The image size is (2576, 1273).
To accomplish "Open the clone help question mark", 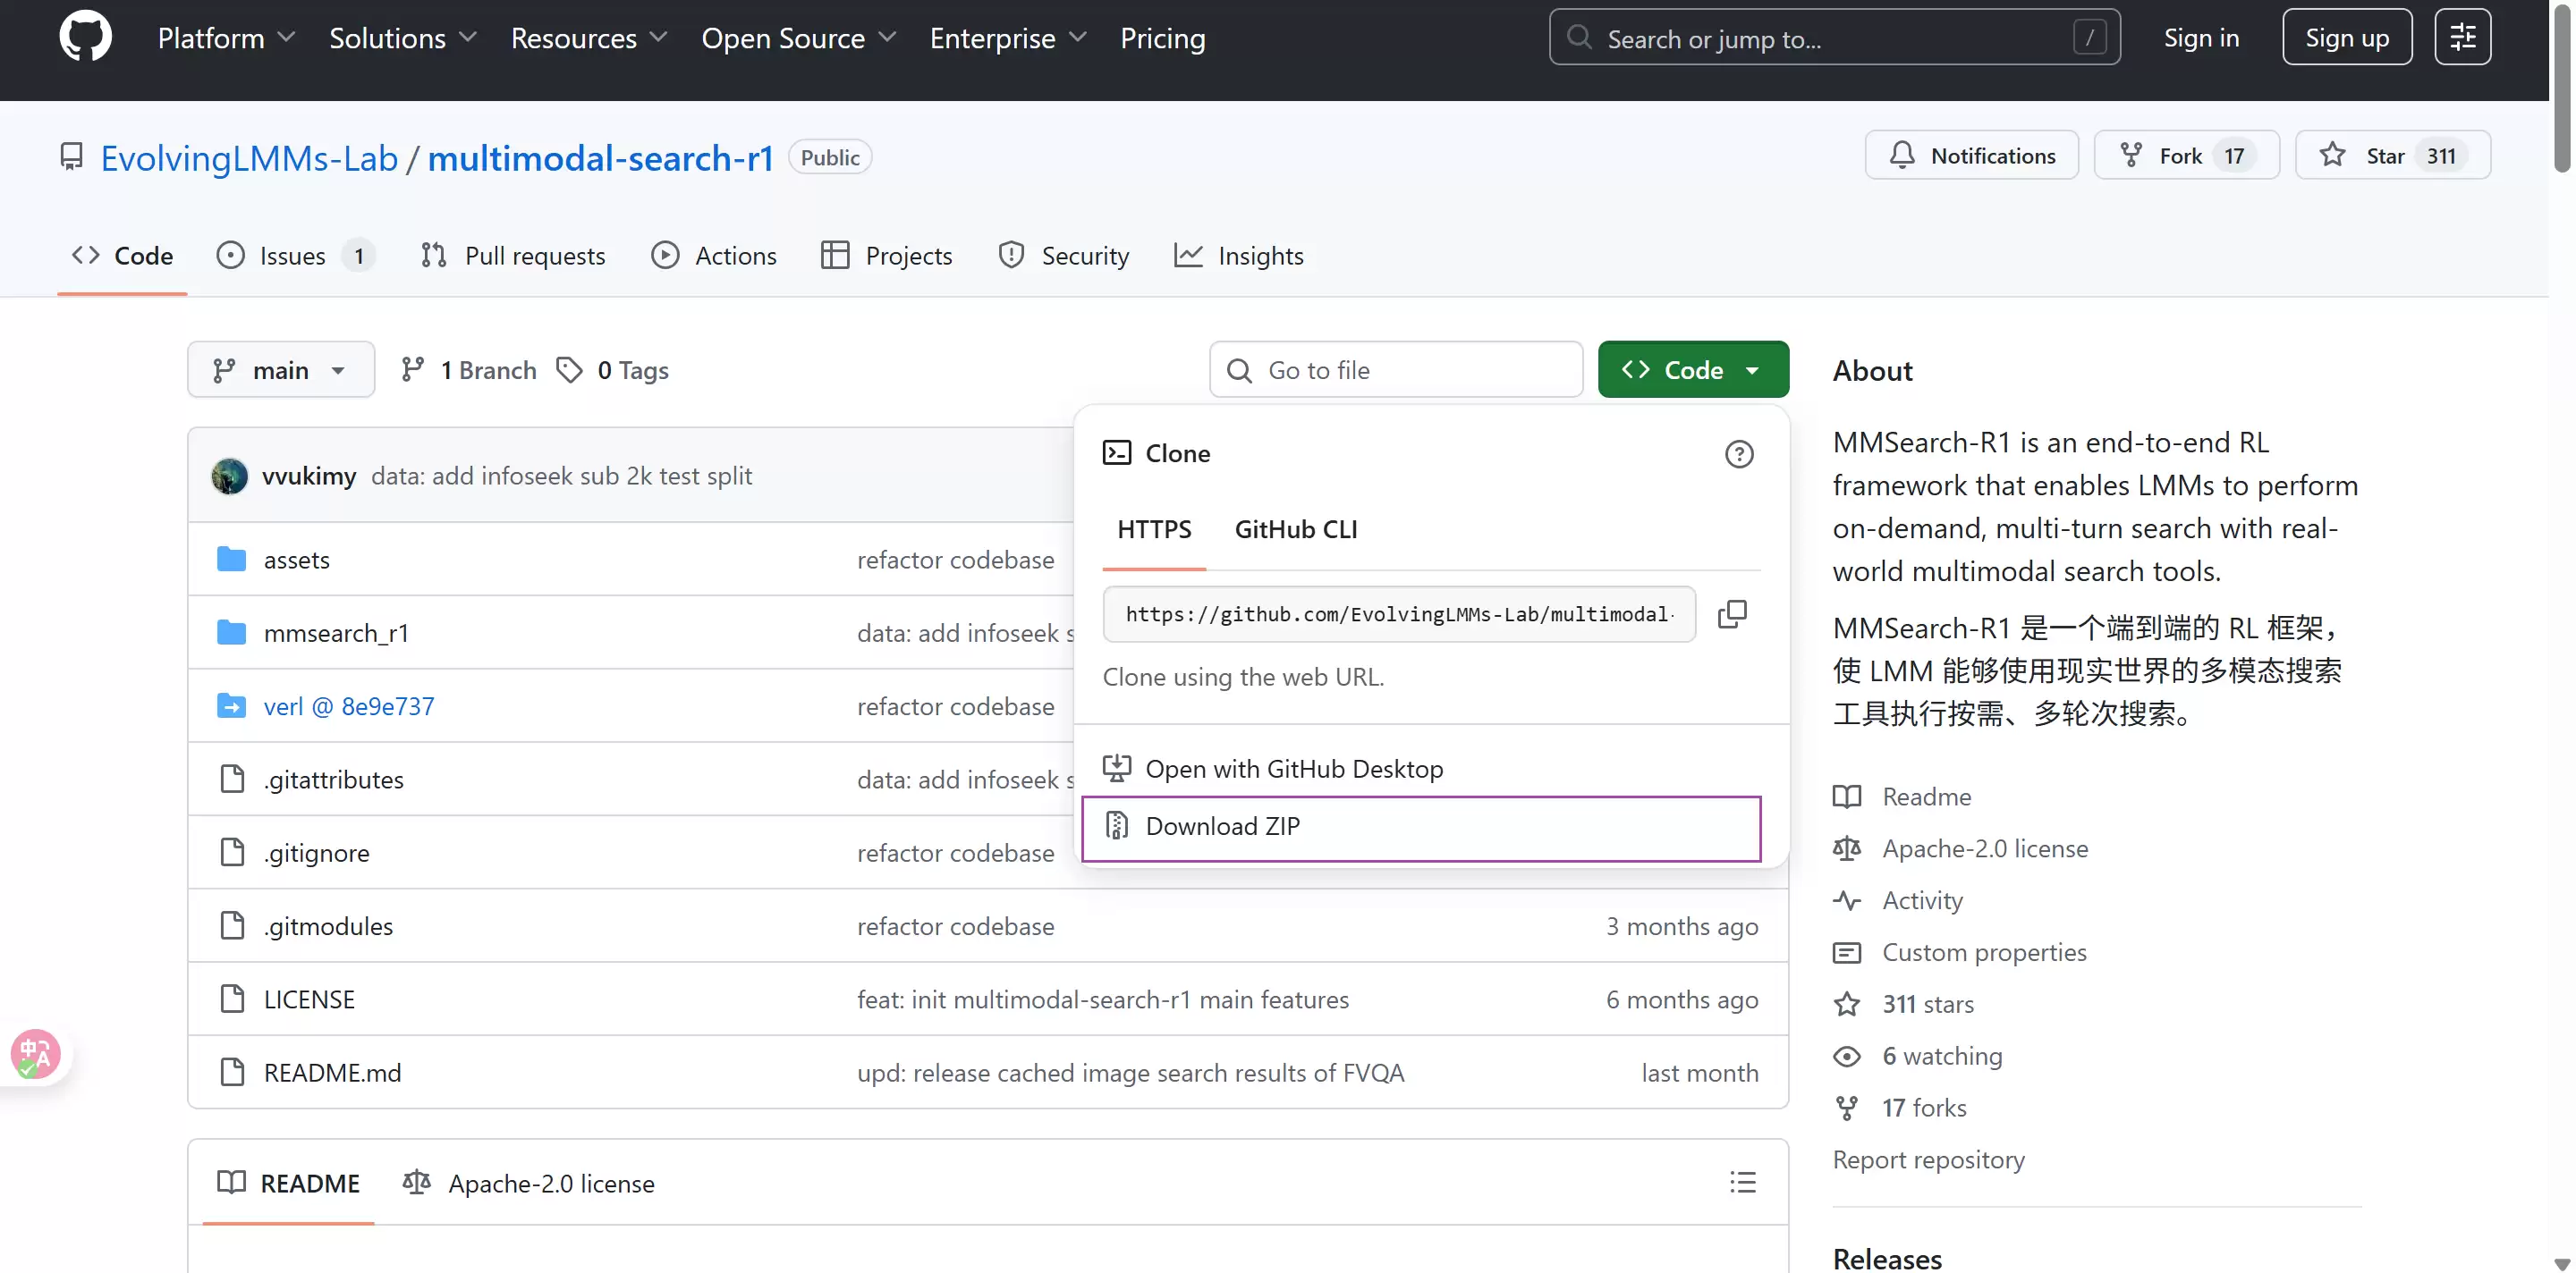I will coord(1739,453).
